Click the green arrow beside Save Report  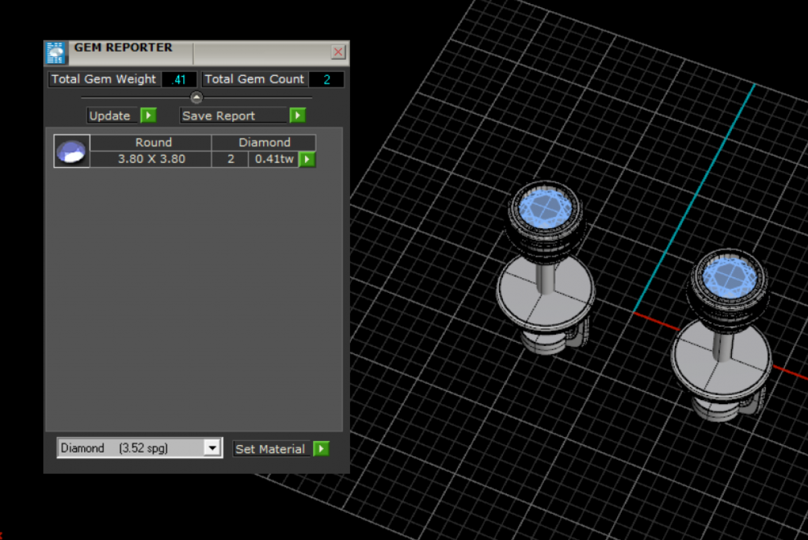(x=298, y=115)
